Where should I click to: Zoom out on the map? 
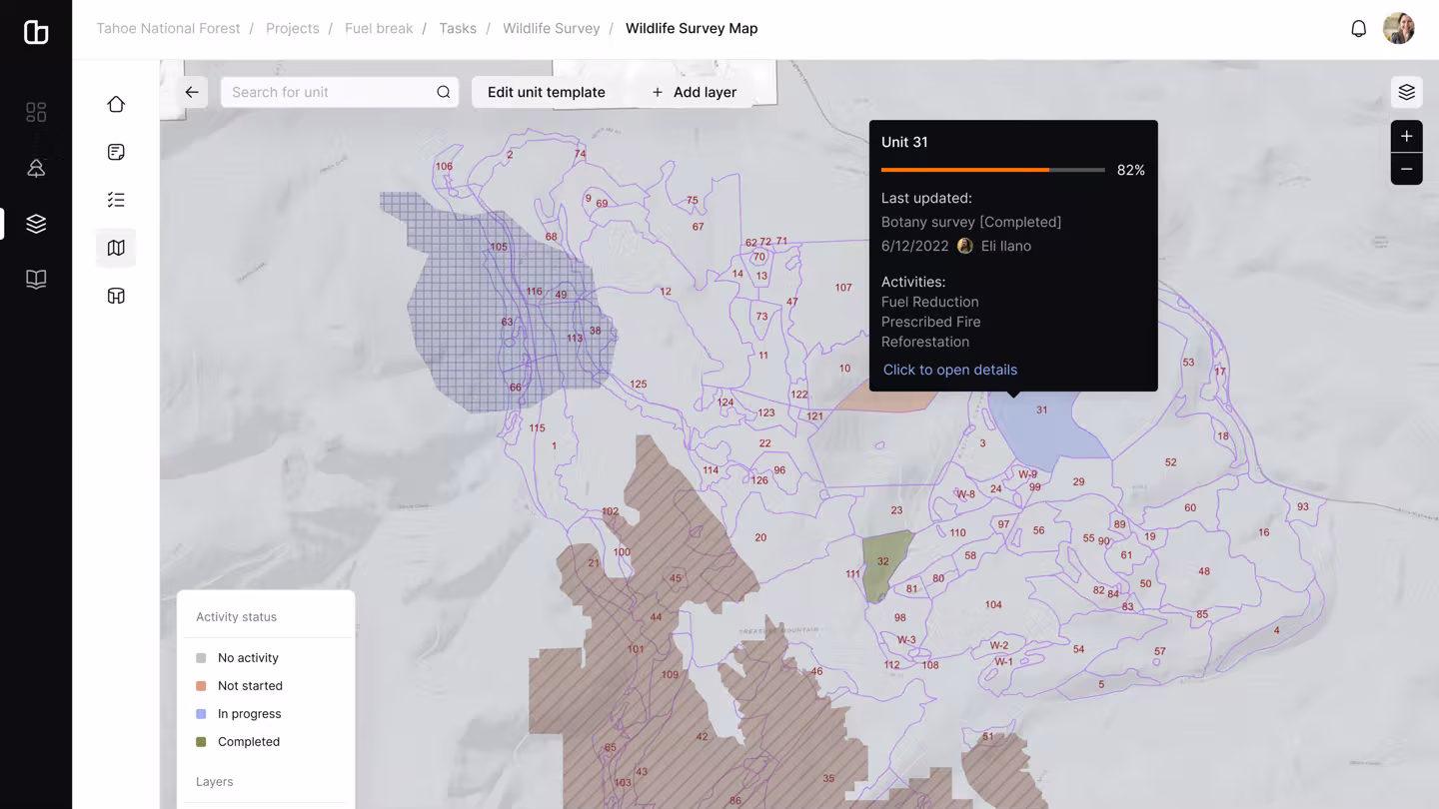1406,169
